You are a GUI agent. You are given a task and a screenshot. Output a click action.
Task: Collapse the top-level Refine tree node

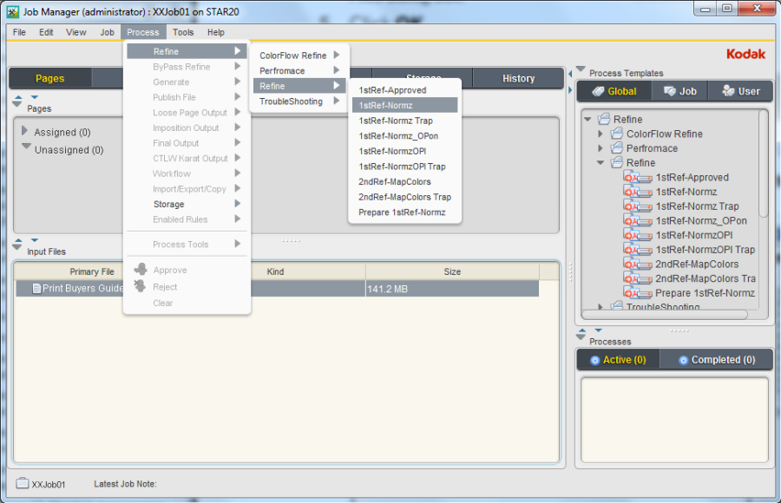click(587, 120)
